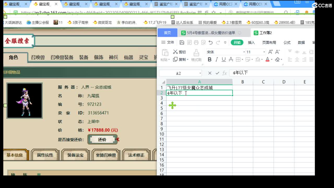Open the 坐骑召唤兽 character info tab
This screenshot has height=188, width=334.
(x=106, y=155)
